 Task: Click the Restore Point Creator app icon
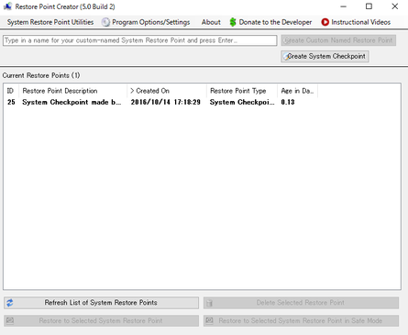[x=7, y=6]
